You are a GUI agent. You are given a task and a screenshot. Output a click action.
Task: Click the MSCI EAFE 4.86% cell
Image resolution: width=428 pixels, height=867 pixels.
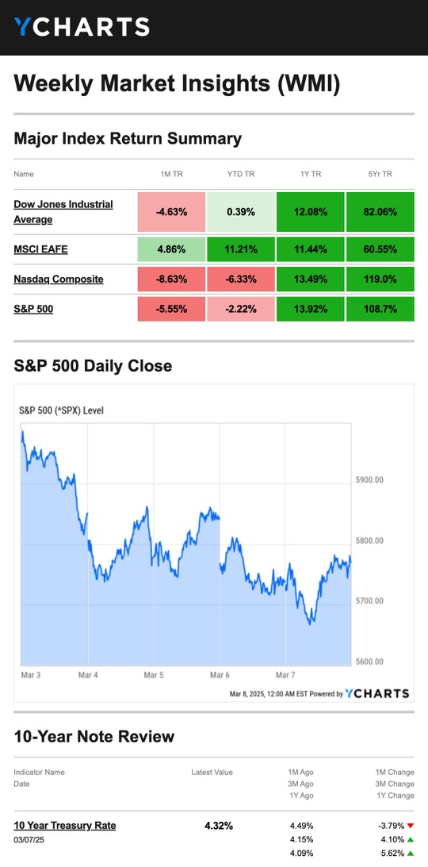coord(171,249)
